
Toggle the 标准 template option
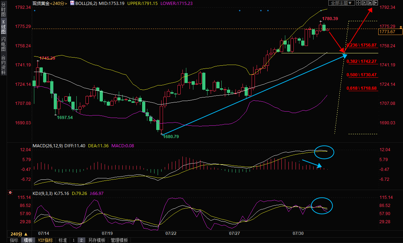(x=63, y=240)
